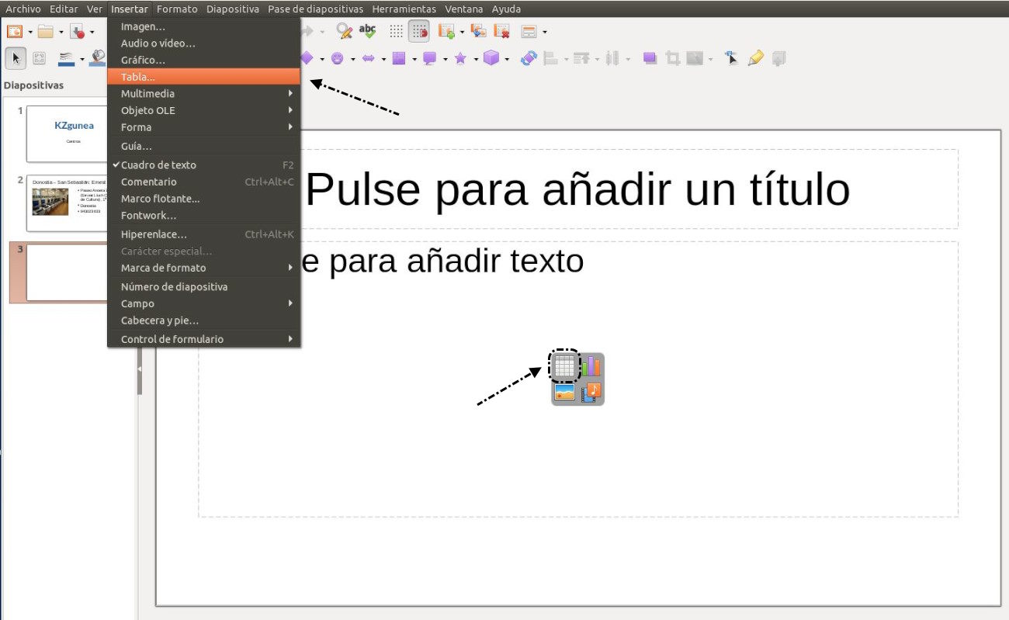Expand the Forma submenu
The height and width of the screenshot is (620, 1009).
point(203,127)
